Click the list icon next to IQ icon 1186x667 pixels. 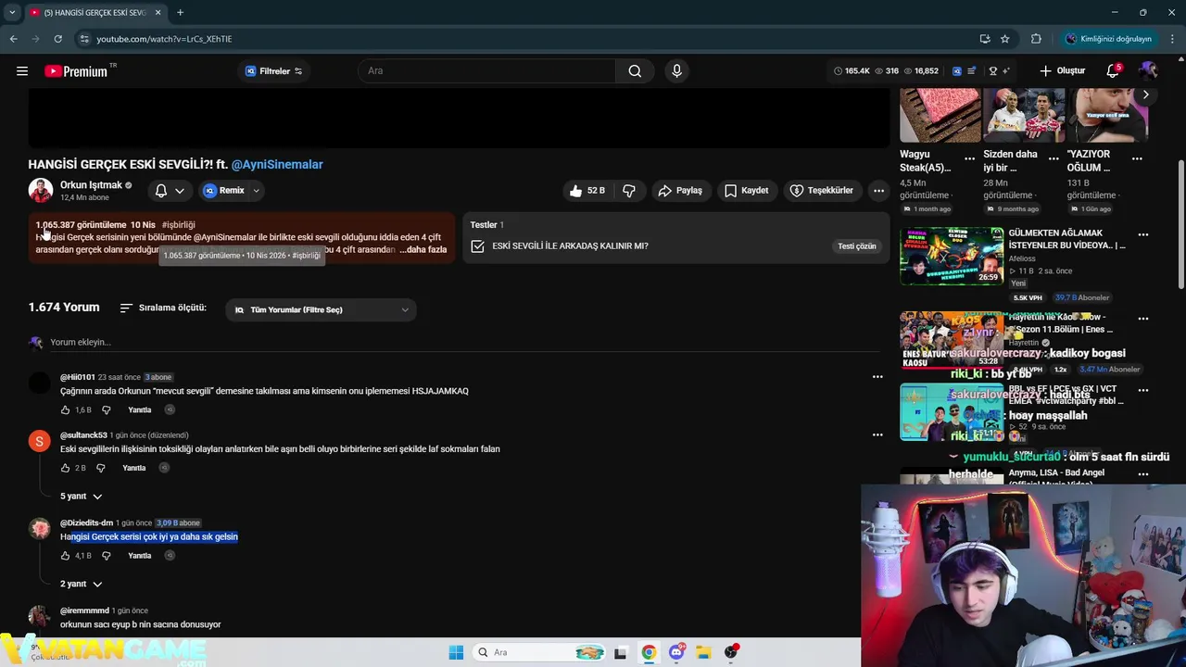coord(971,71)
